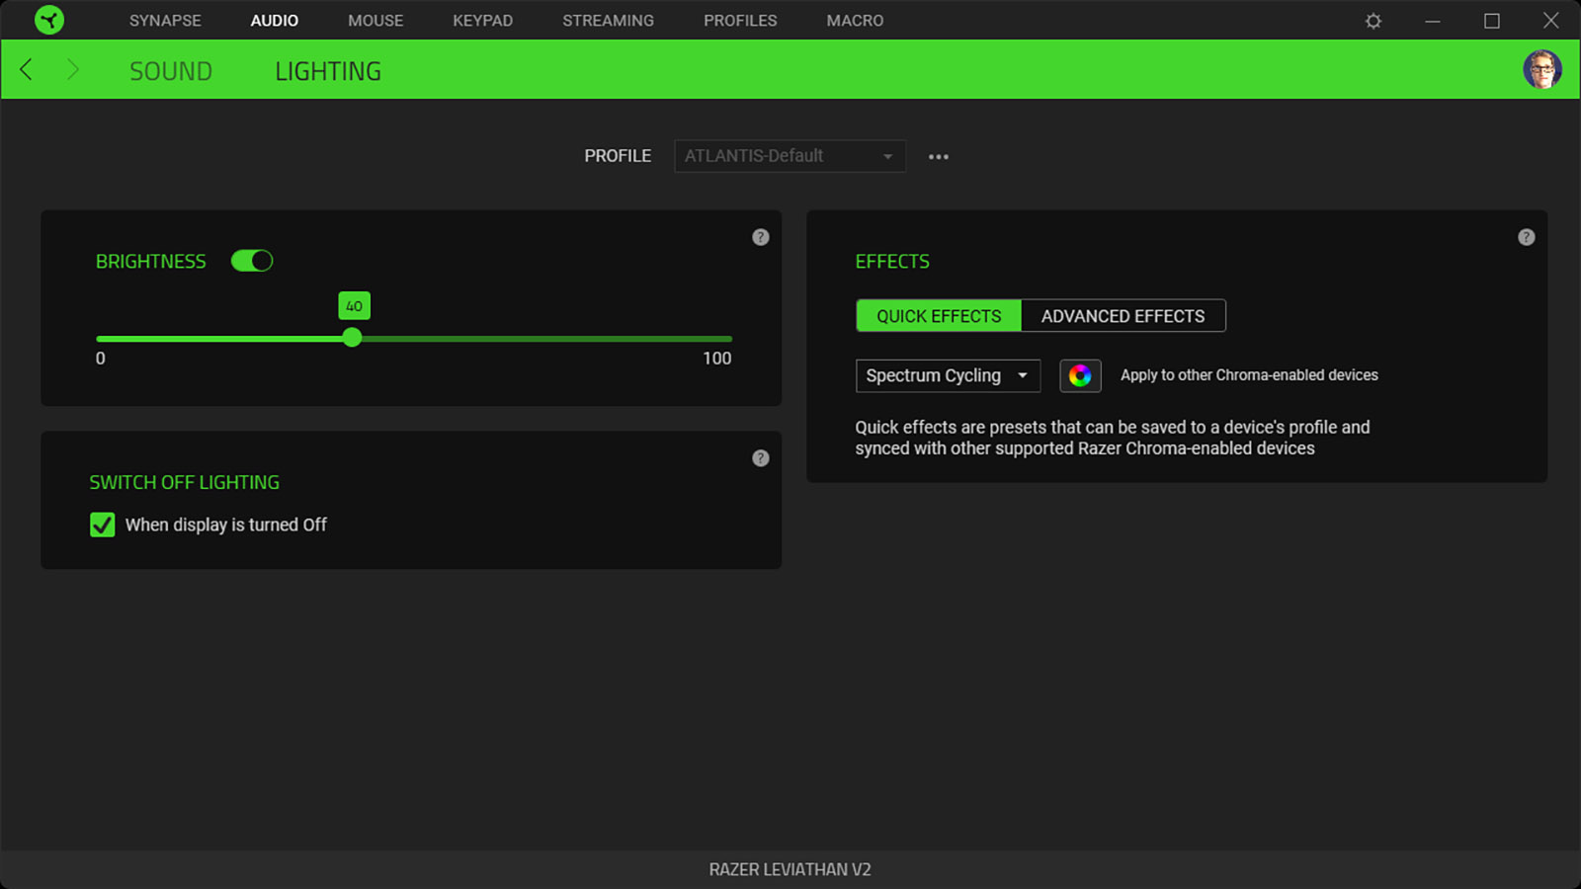The image size is (1581, 889).
Task: Go to the Keypad tab
Action: pyautogui.click(x=483, y=21)
